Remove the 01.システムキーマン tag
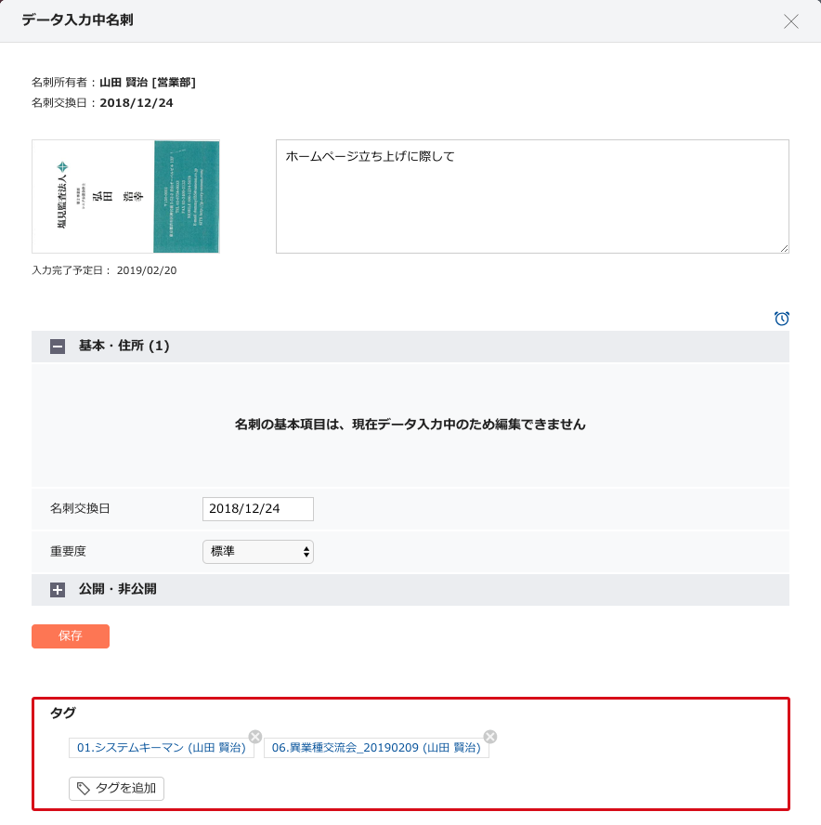The width and height of the screenshot is (821, 825). pyautogui.click(x=254, y=736)
